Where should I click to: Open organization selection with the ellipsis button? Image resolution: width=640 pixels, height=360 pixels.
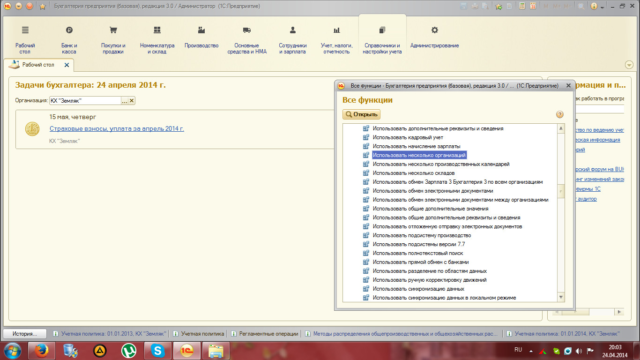pos(125,100)
